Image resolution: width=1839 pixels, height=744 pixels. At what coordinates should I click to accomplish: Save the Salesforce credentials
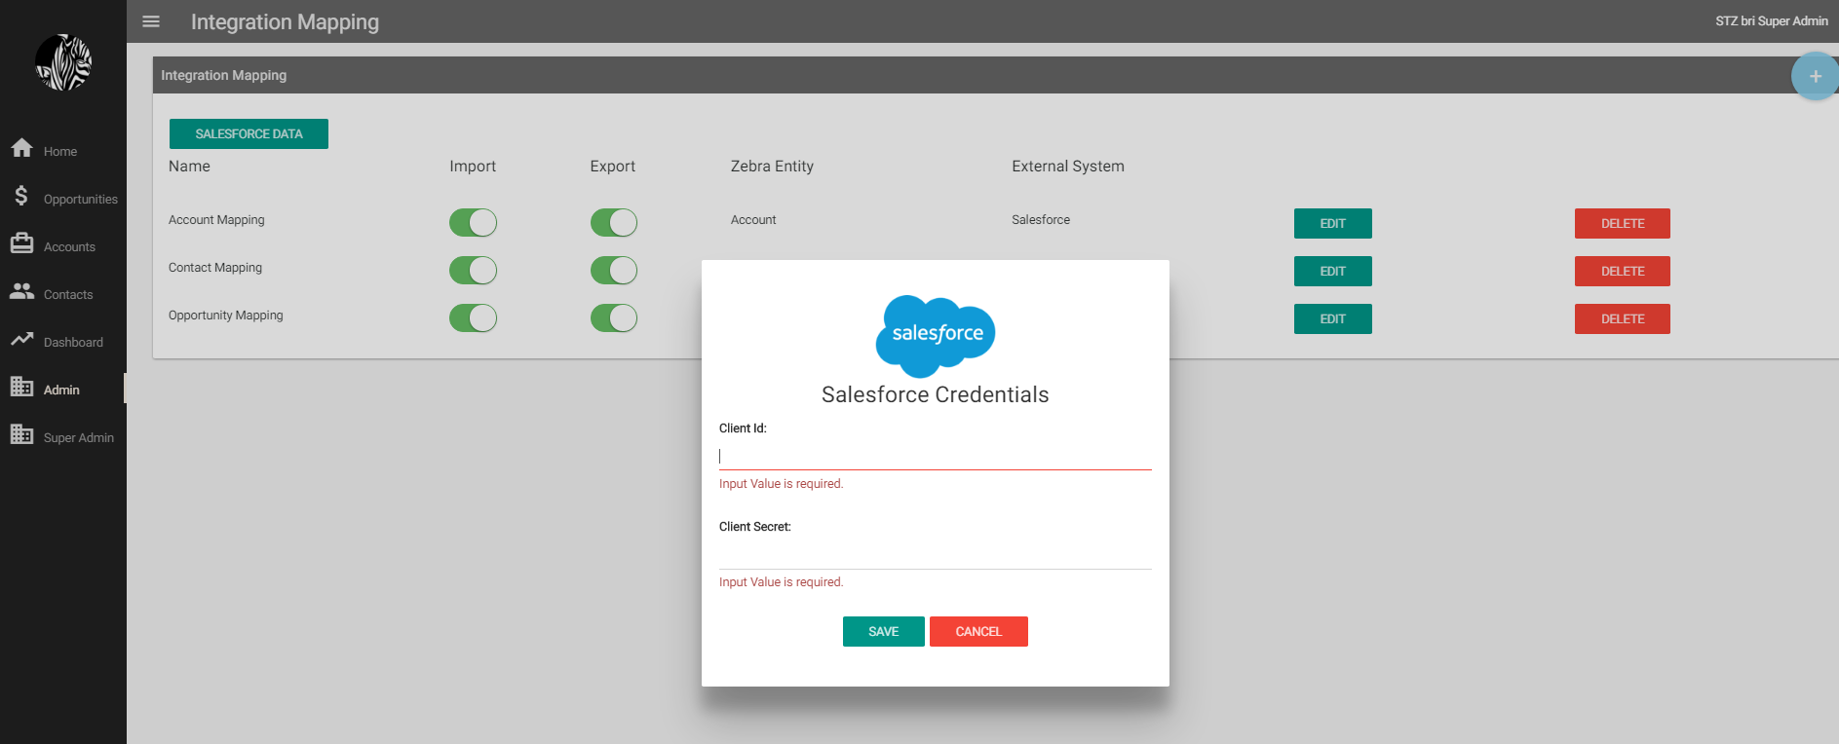coord(883,632)
